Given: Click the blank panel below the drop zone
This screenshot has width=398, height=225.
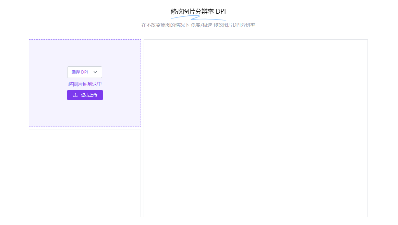Looking at the screenshot, I should [85, 173].
